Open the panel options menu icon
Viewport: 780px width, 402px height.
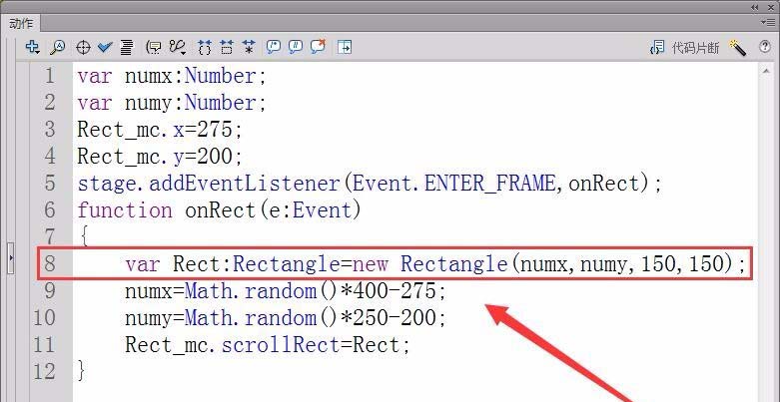pos(768,22)
